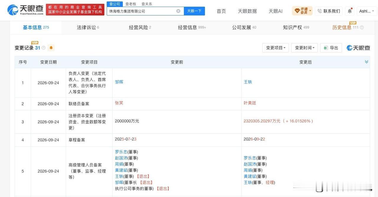Image resolution: width=378 pixels, height=197 pixels.
Task: Open the TianYanCha logo home page
Action: click(25, 10)
